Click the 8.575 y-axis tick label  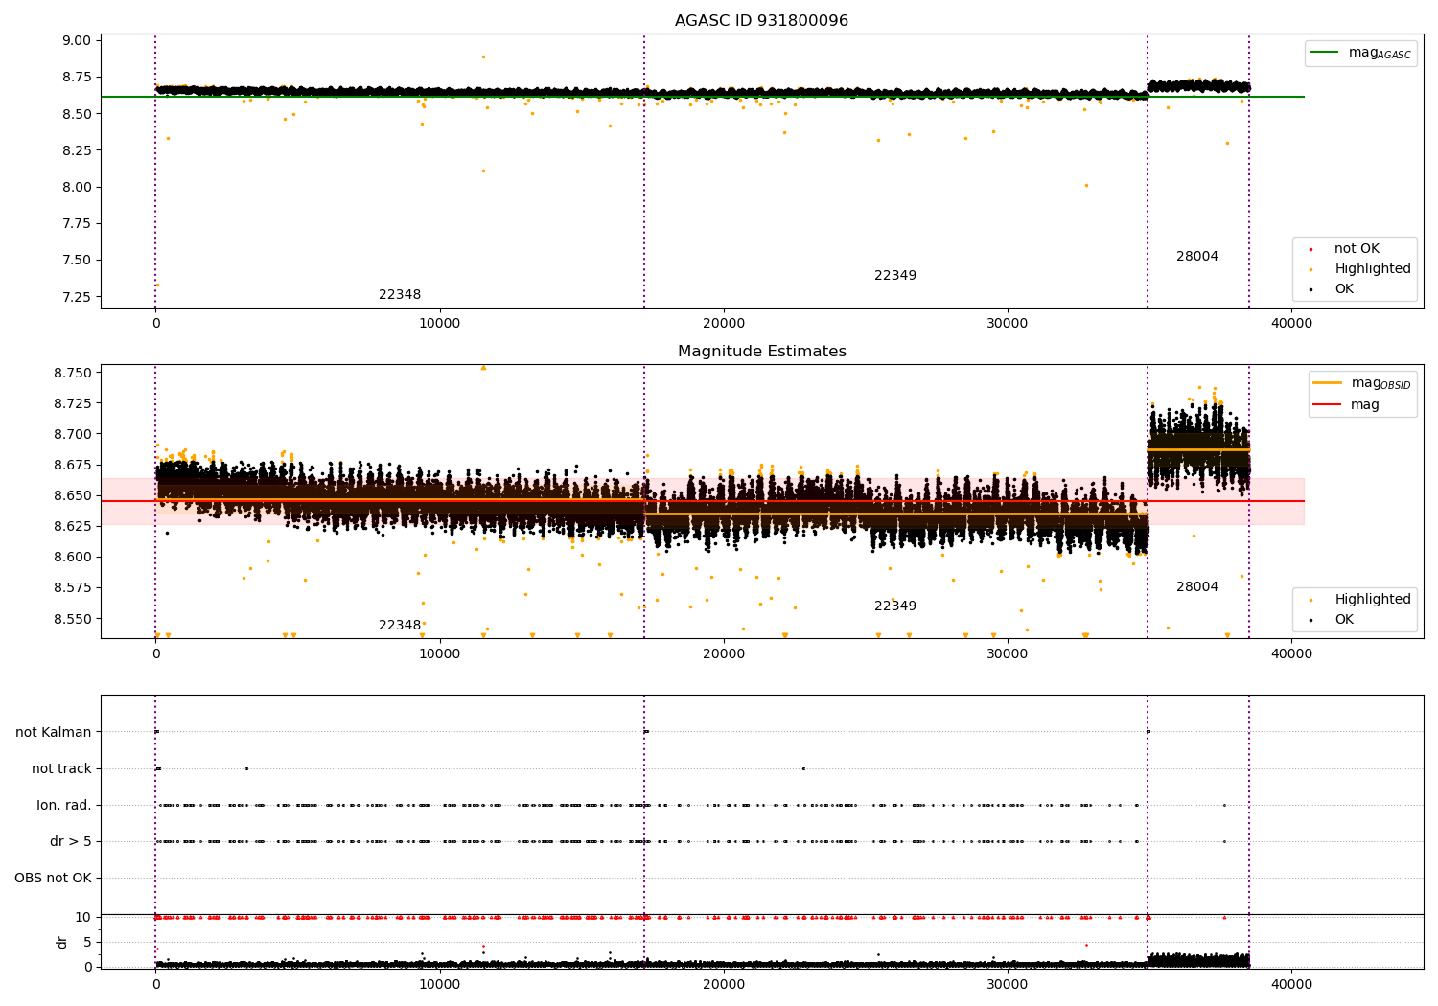click(x=72, y=588)
